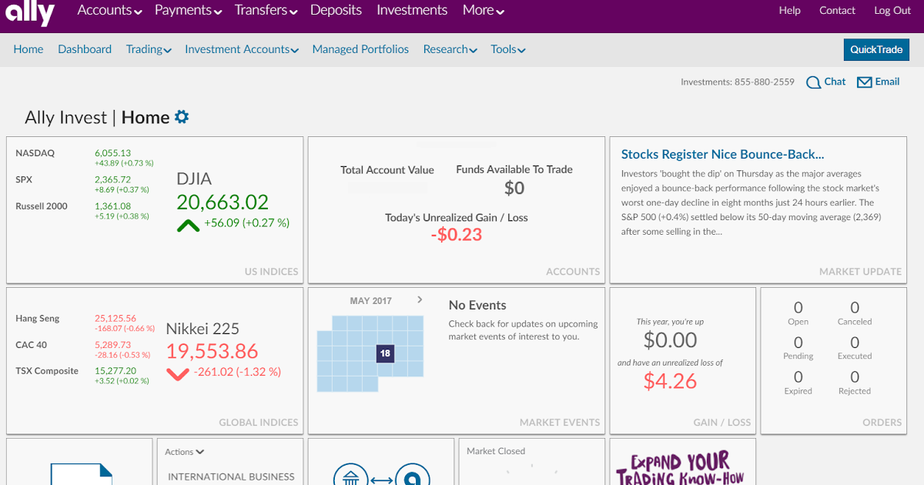Open the Tools dropdown
924x485 pixels.
tap(508, 49)
